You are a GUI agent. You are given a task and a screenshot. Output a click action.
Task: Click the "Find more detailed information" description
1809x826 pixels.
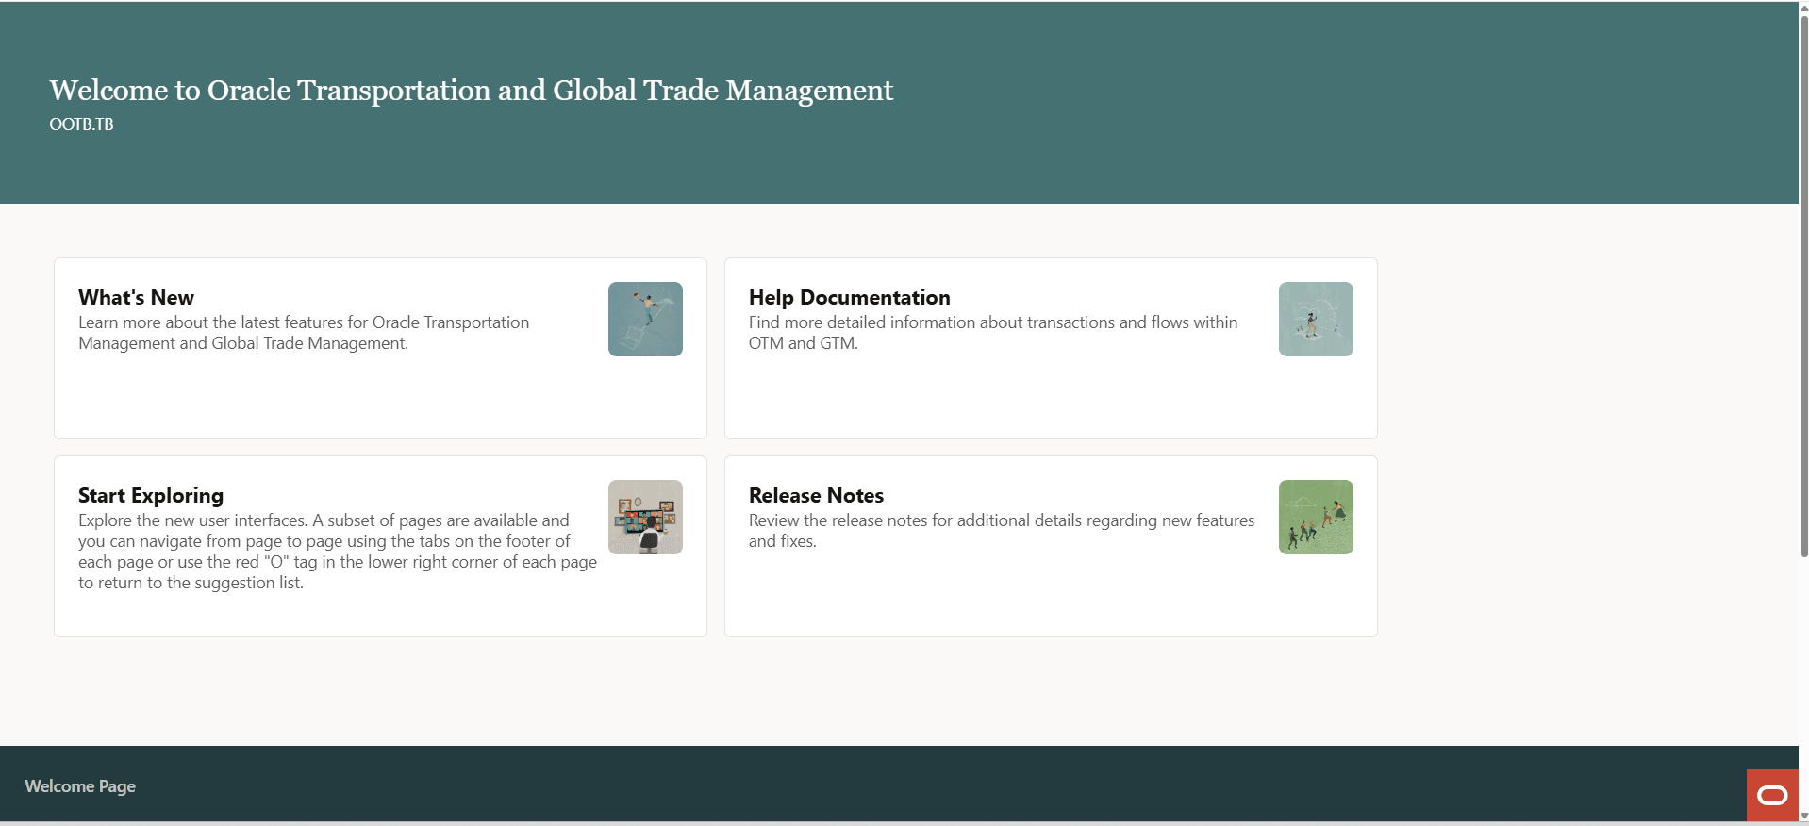pos(993,333)
